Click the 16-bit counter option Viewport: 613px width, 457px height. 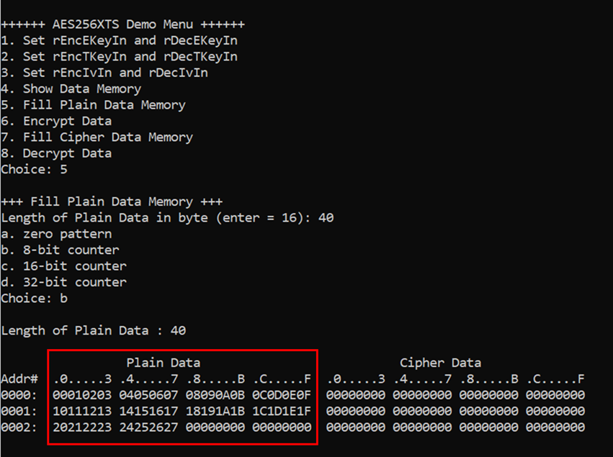(63, 266)
